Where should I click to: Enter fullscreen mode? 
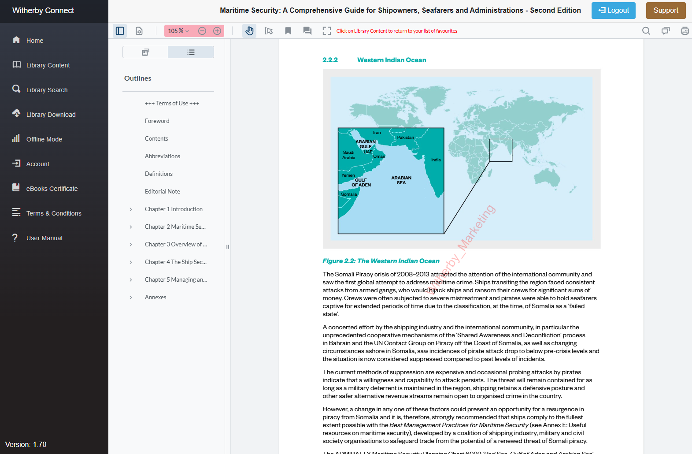(327, 31)
